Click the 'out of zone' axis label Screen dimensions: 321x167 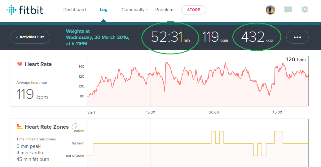coord(75,156)
